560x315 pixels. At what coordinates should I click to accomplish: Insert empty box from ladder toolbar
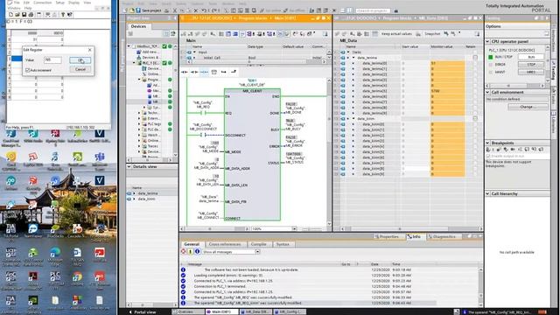pyautogui.click(x=213, y=72)
